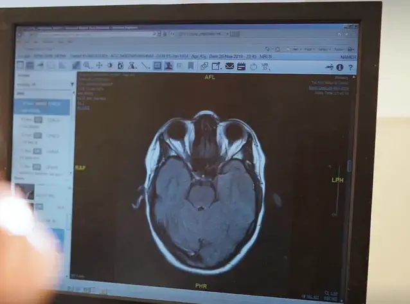
Task: Open the export note icon
Action: click(x=216, y=66)
